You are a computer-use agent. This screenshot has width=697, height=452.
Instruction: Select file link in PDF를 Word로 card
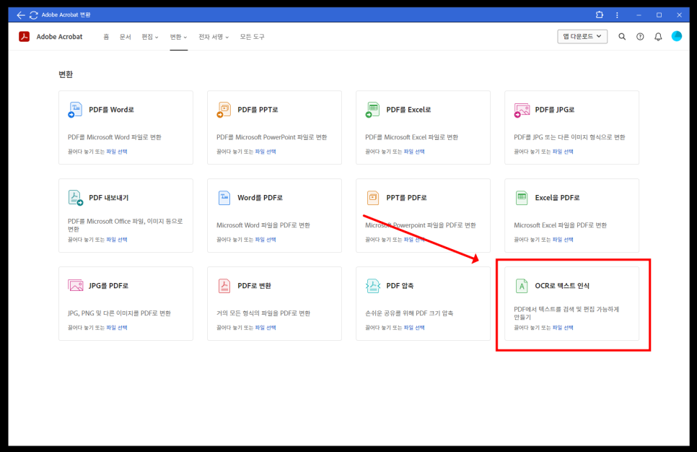pyautogui.click(x=116, y=152)
